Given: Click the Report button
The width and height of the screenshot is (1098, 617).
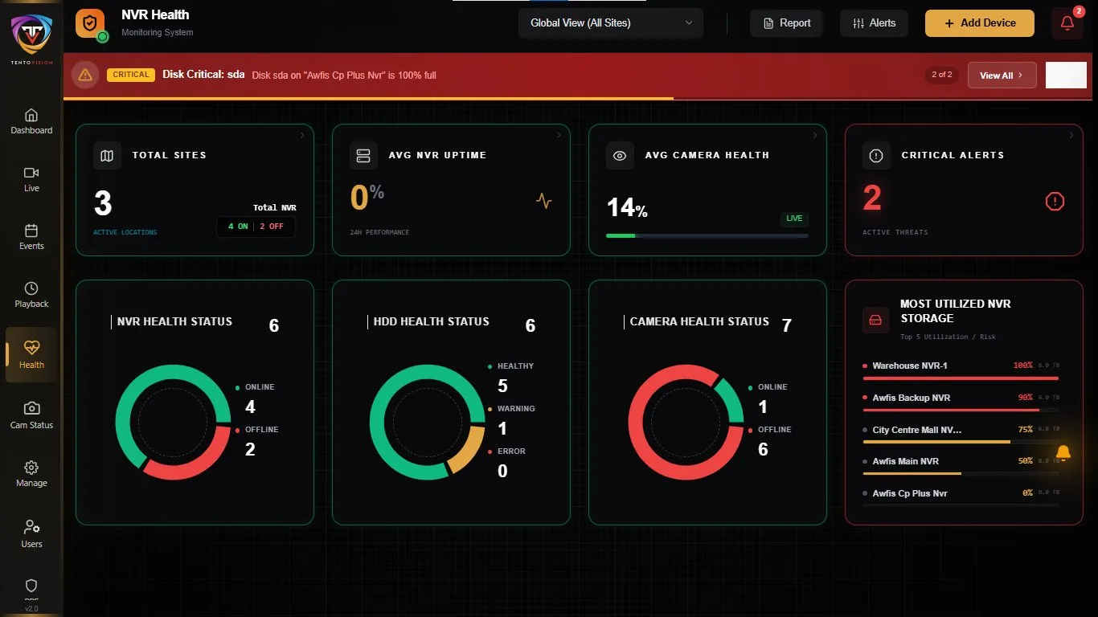Looking at the screenshot, I should (787, 23).
